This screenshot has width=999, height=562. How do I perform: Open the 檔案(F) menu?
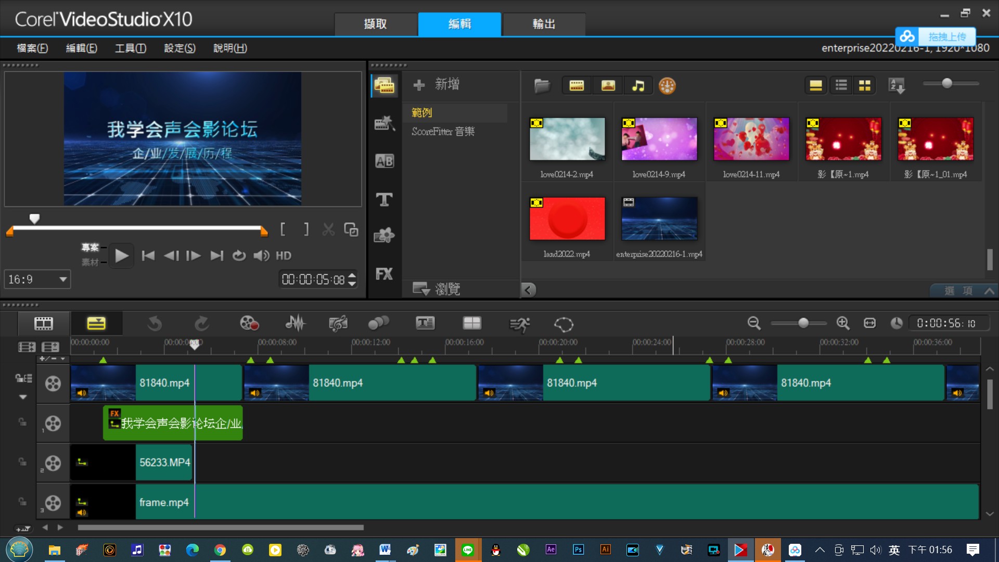pyautogui.click(x=32, y=48)
